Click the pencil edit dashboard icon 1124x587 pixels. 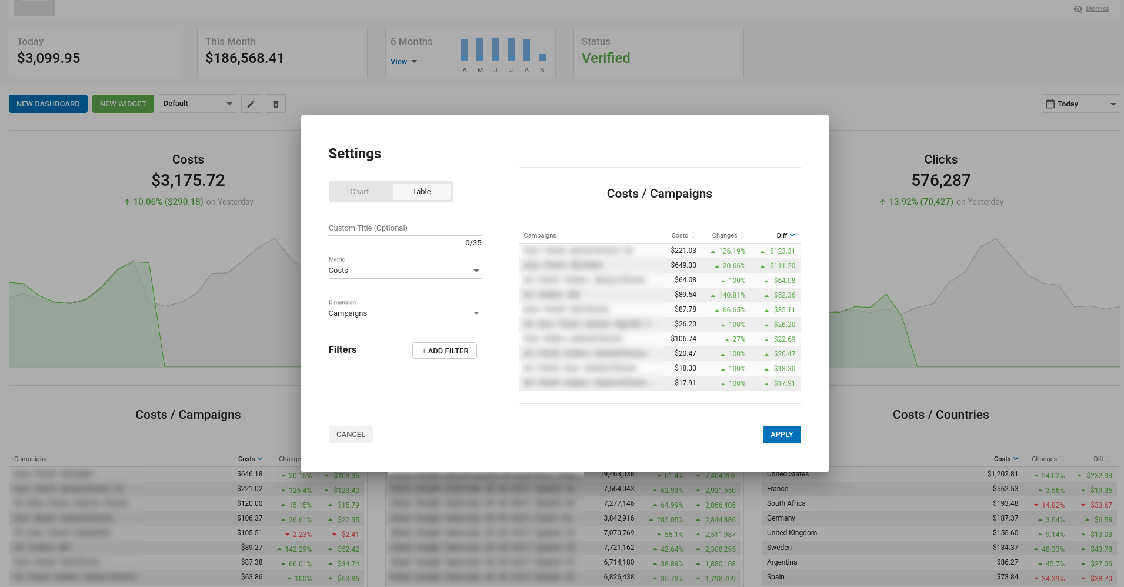(251, 104)
